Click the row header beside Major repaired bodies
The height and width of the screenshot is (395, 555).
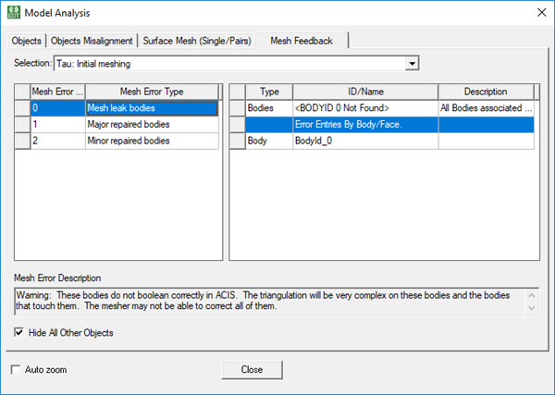click(22, 124)
